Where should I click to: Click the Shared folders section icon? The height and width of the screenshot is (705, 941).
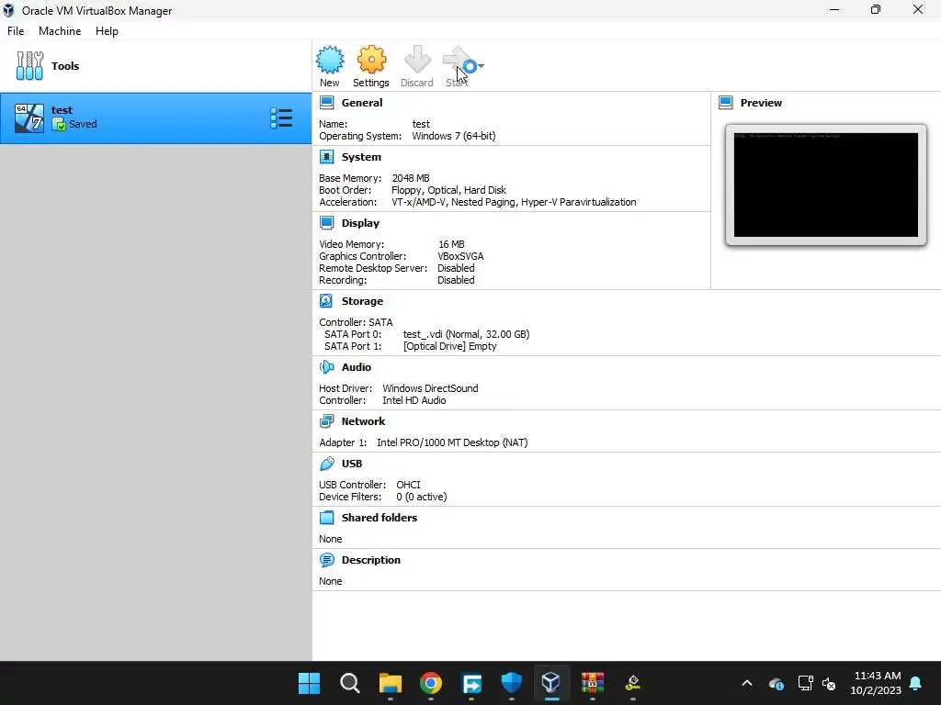(x=326, y=518)
